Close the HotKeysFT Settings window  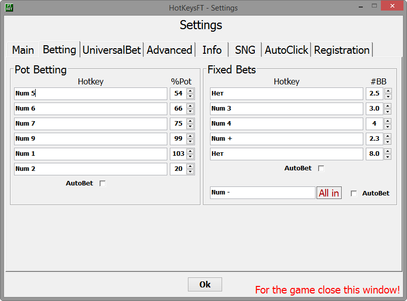pyautogui.click(x=392, y=6)
